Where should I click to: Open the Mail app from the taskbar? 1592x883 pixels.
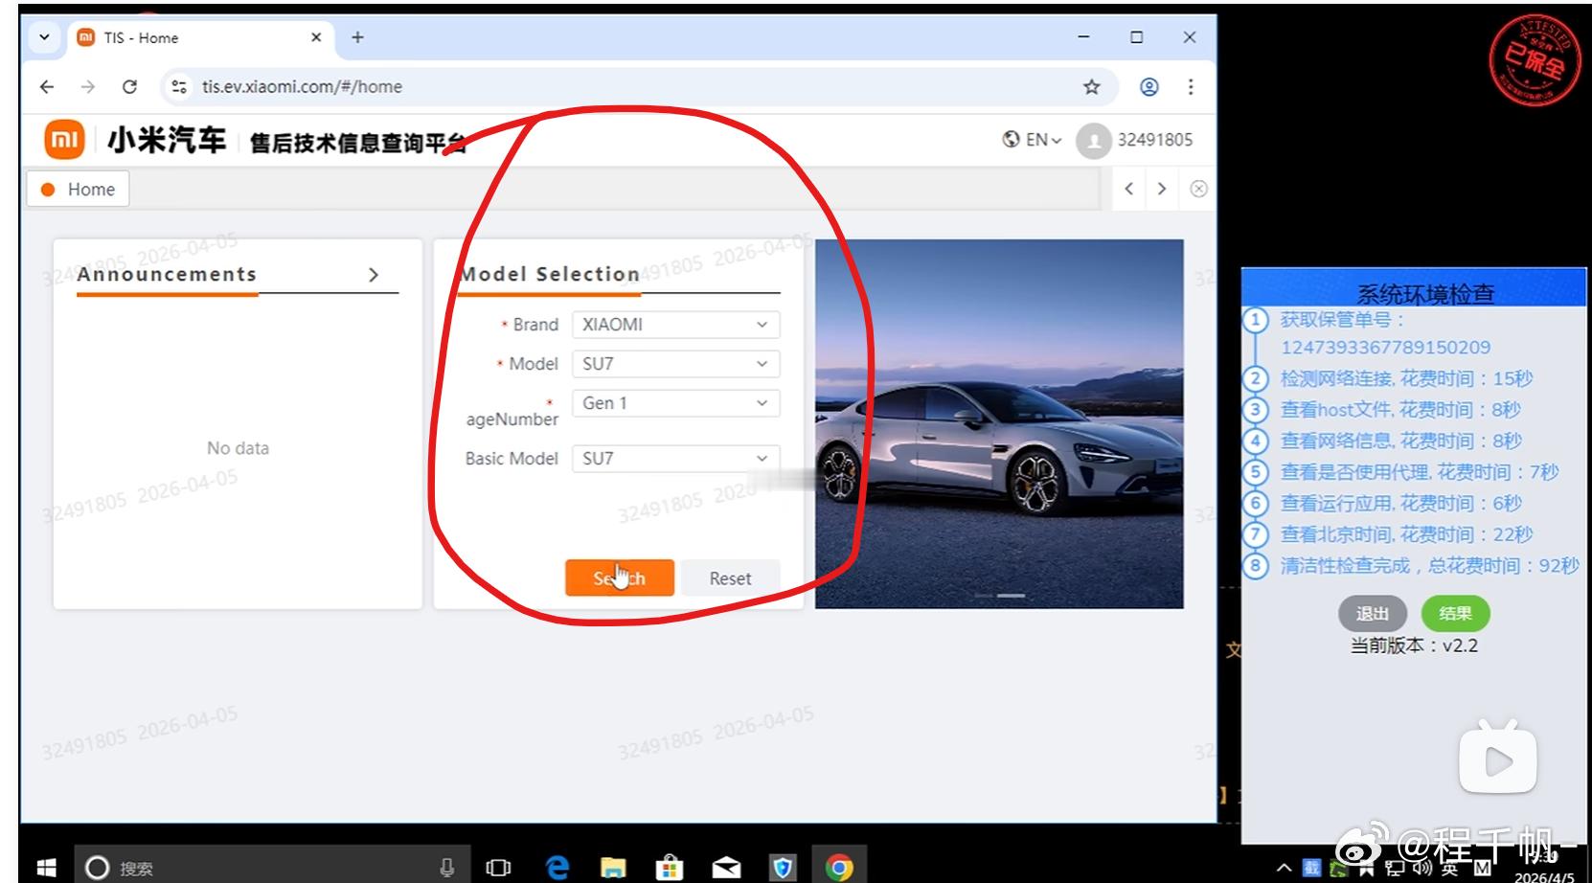tap(726, 868)
